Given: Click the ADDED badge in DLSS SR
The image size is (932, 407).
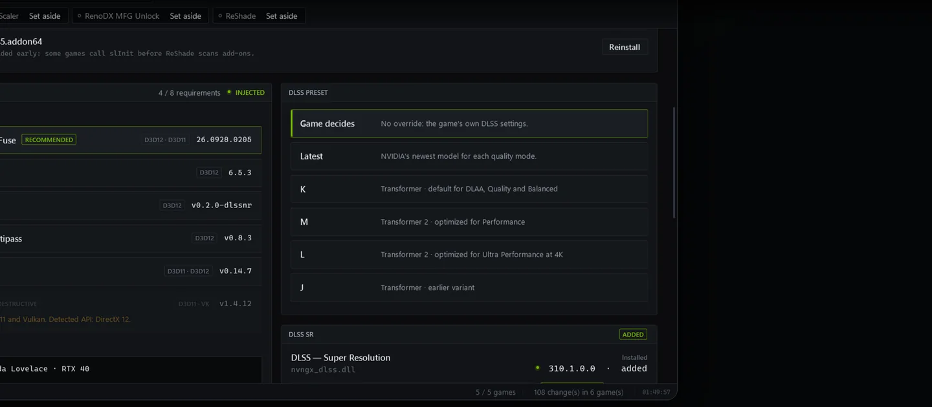Looking at the screenshot, I should click(633, 335).
